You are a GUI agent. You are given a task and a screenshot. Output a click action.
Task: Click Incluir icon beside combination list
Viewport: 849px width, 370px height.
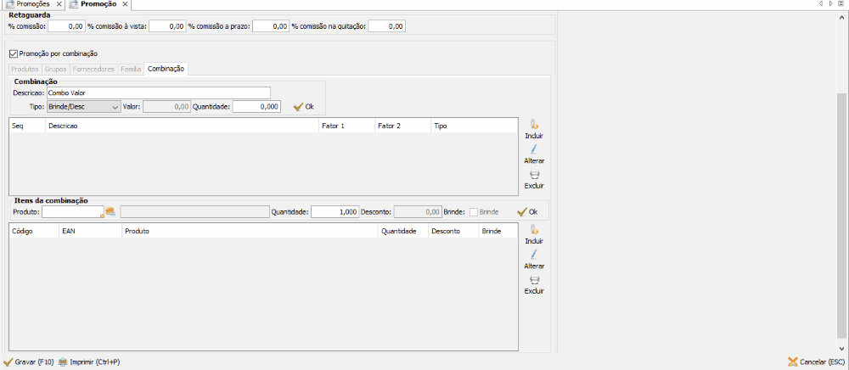pyautogui.click(x=534, y=125)
